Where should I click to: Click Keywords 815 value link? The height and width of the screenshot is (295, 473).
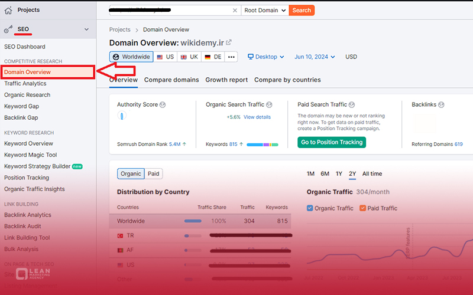[233, 144]
